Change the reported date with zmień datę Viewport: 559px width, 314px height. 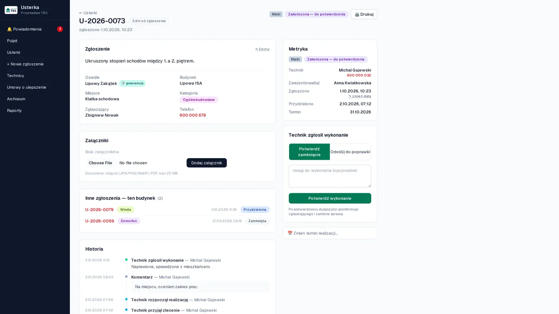coord(360,96)
